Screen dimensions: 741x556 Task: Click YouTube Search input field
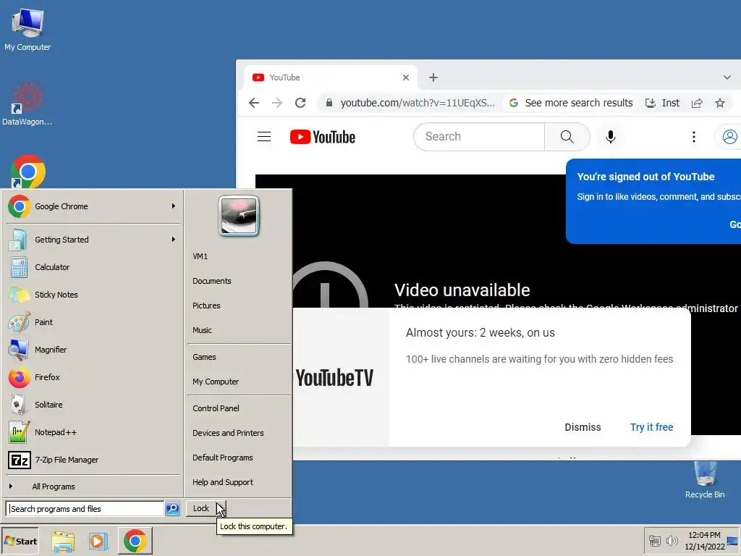coord(479,137)
